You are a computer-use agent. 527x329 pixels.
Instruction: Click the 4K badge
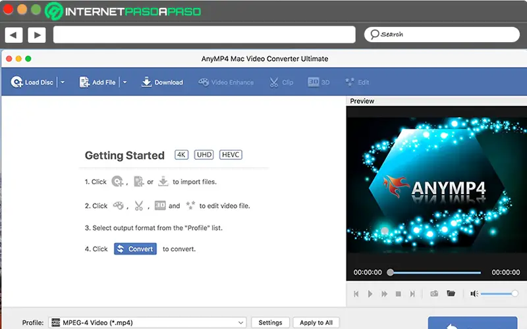point(182,155)
